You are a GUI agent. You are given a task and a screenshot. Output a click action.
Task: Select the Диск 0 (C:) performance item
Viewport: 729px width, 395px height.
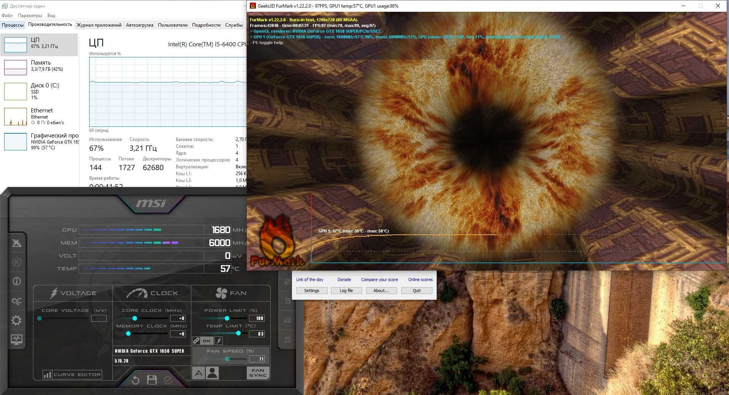[39, 91]
